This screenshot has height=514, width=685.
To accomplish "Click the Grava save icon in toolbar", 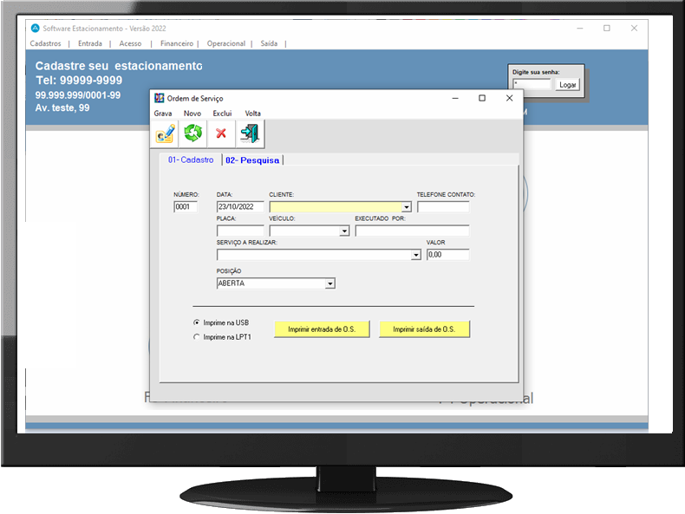I will point(165,133).
